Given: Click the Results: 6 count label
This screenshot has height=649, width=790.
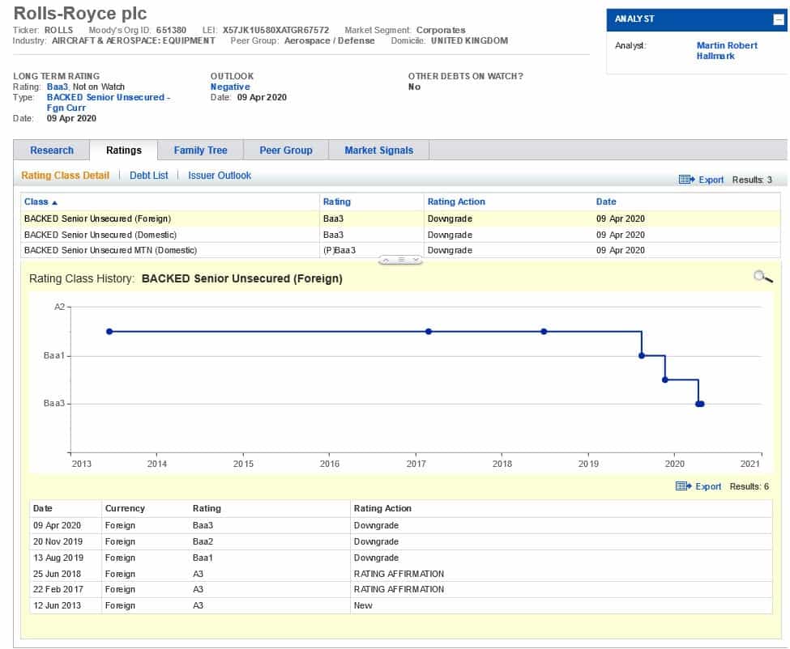Looking at the screenshot, I should tap(749, 486).
